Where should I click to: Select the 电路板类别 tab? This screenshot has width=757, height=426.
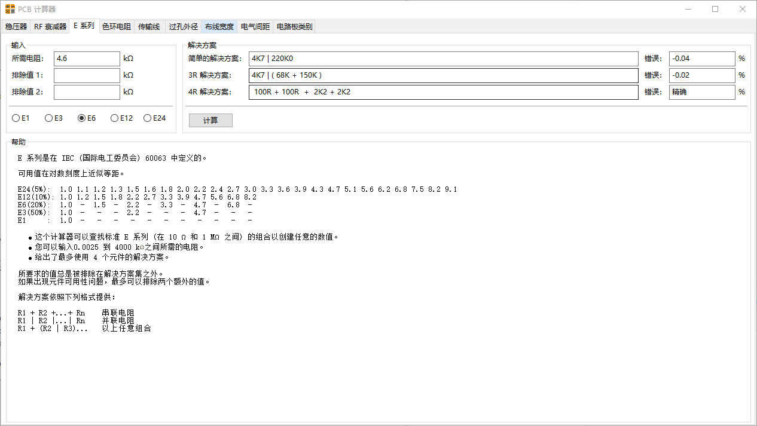[x=294, y=27]
